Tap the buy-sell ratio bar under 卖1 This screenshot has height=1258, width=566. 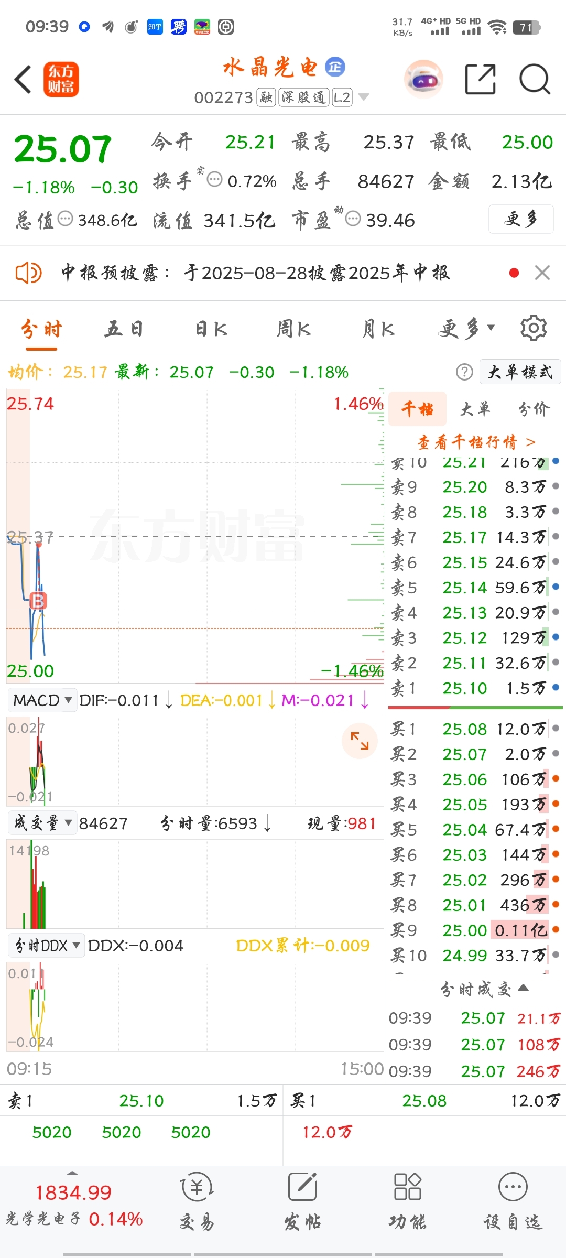475,708
